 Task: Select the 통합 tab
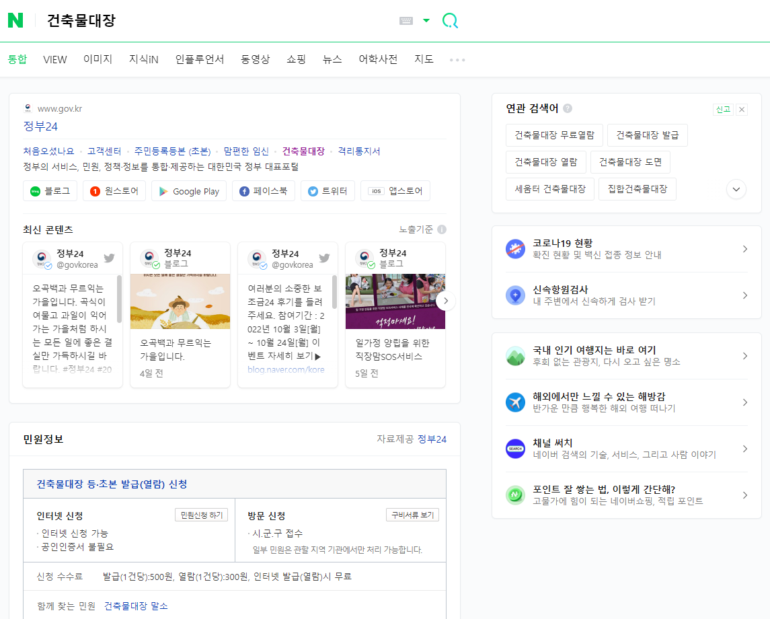click(17, 59)
